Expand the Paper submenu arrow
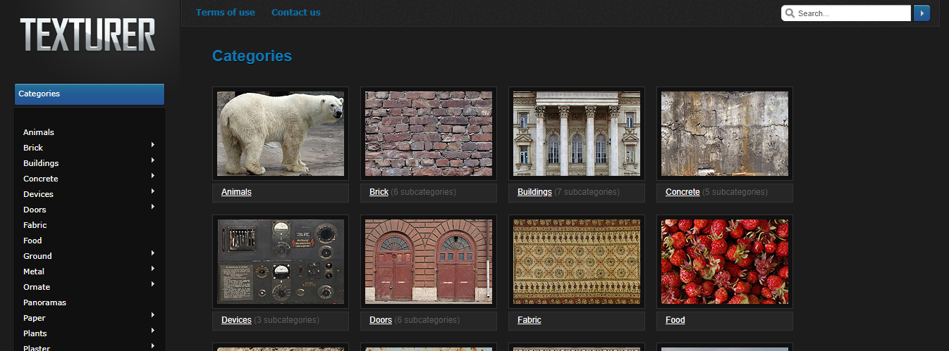Image resolution: width=949 pixels, height=351 pixels. click(x=153, y=315)
